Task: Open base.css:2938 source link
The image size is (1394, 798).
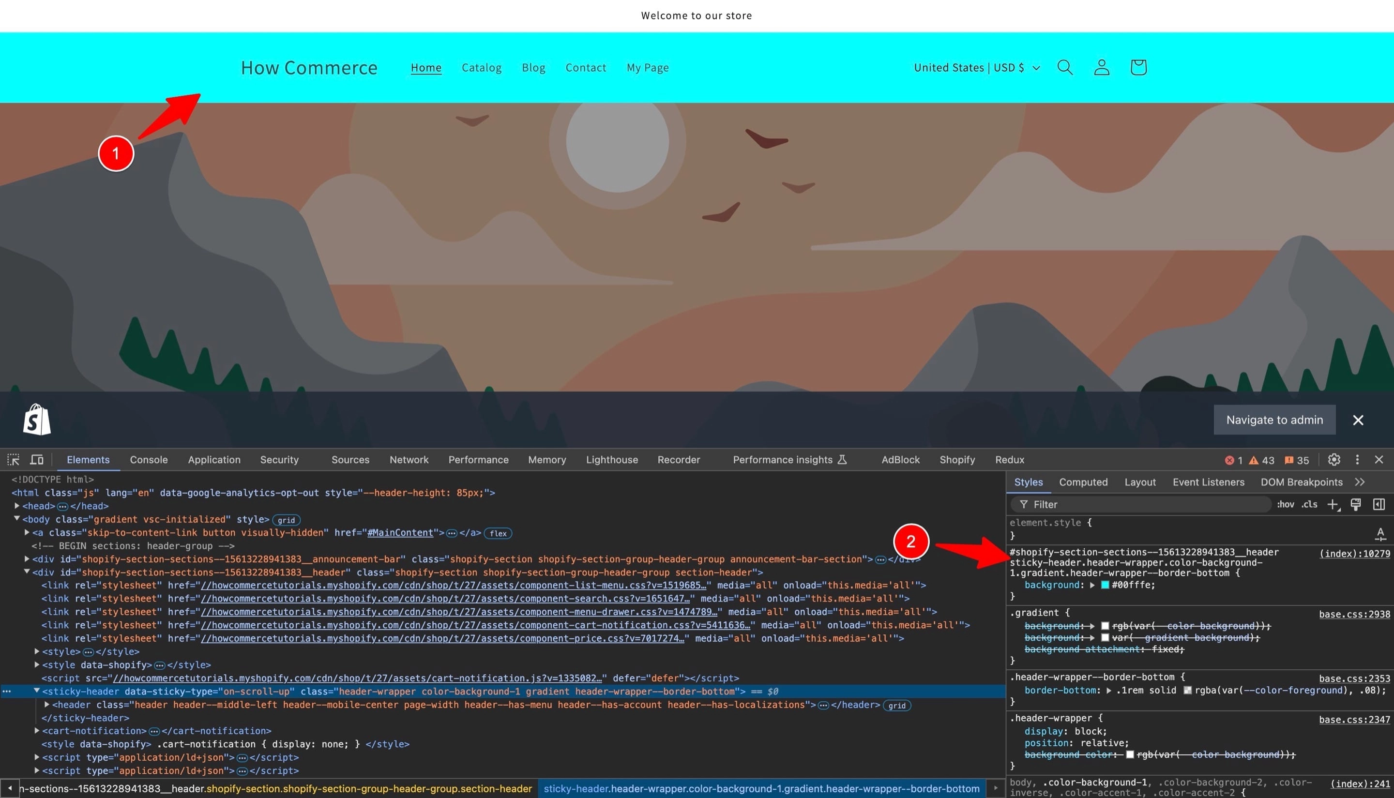Action: click(x=1354, y=614)
